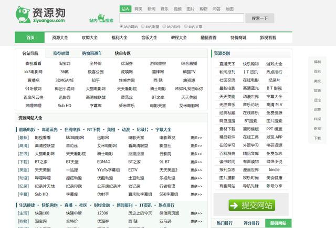Click the 高清蓝光 category heading link
This screenshot has width=336, height=228.
point(49,130)
